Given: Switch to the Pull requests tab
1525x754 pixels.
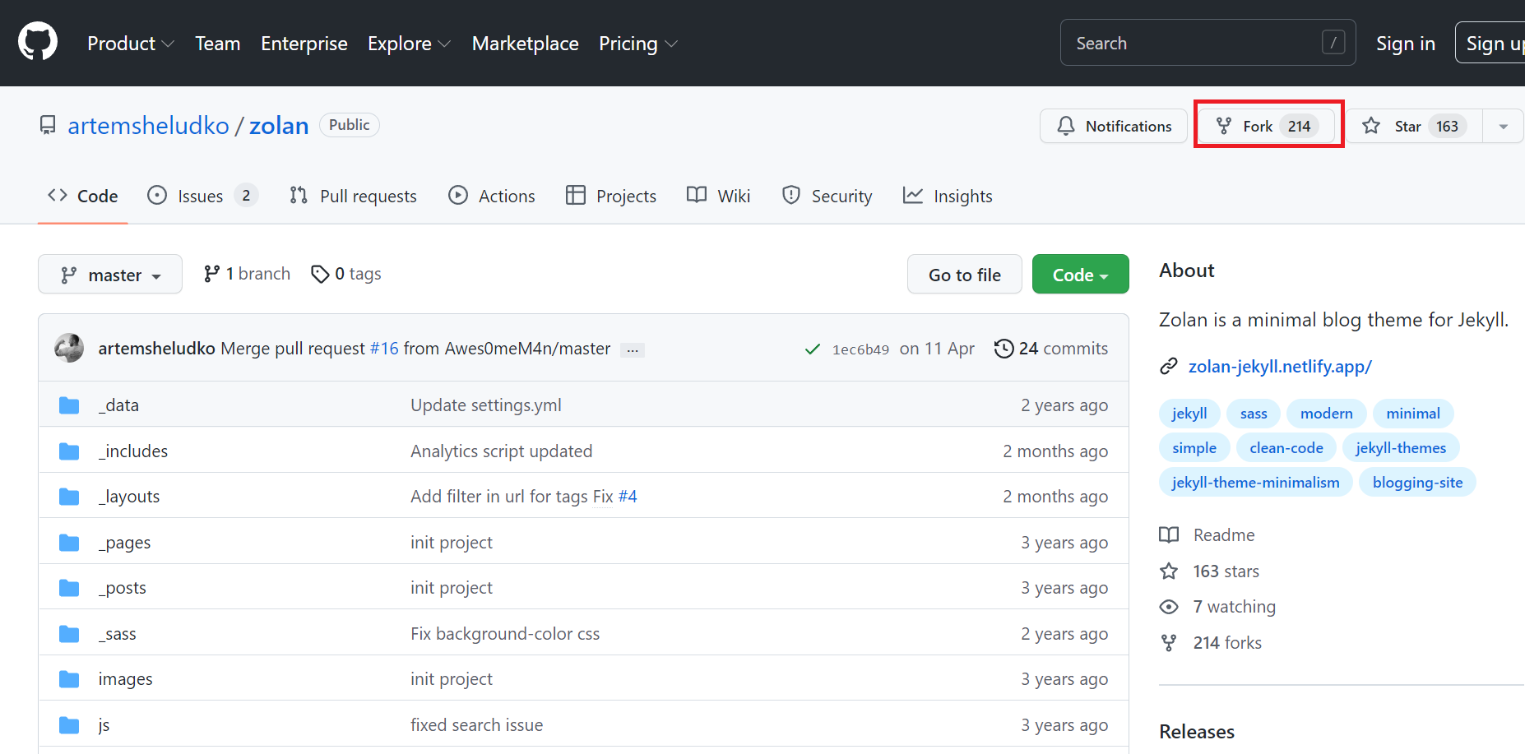Looking at the screenshot, I should click(354, 196).
